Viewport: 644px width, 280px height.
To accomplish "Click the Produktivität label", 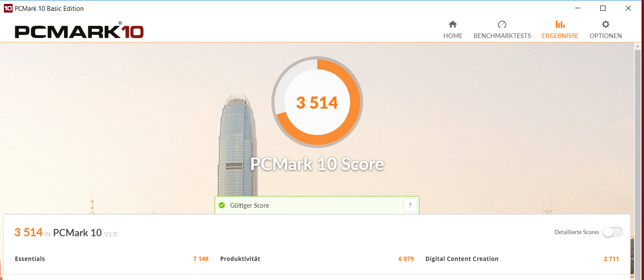I will [x=240, y=259].
